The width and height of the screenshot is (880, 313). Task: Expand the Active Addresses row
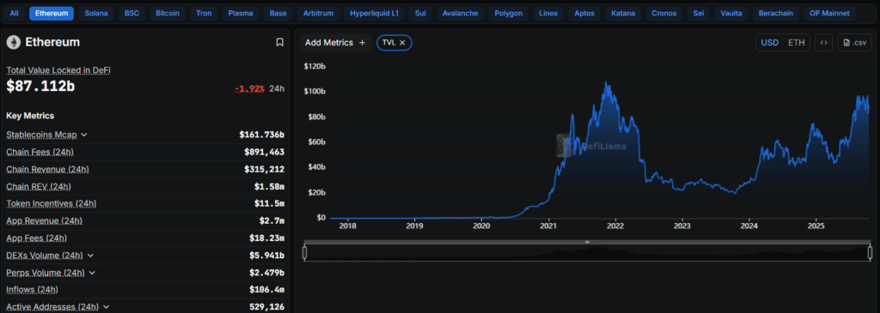[x=106, y=307]
